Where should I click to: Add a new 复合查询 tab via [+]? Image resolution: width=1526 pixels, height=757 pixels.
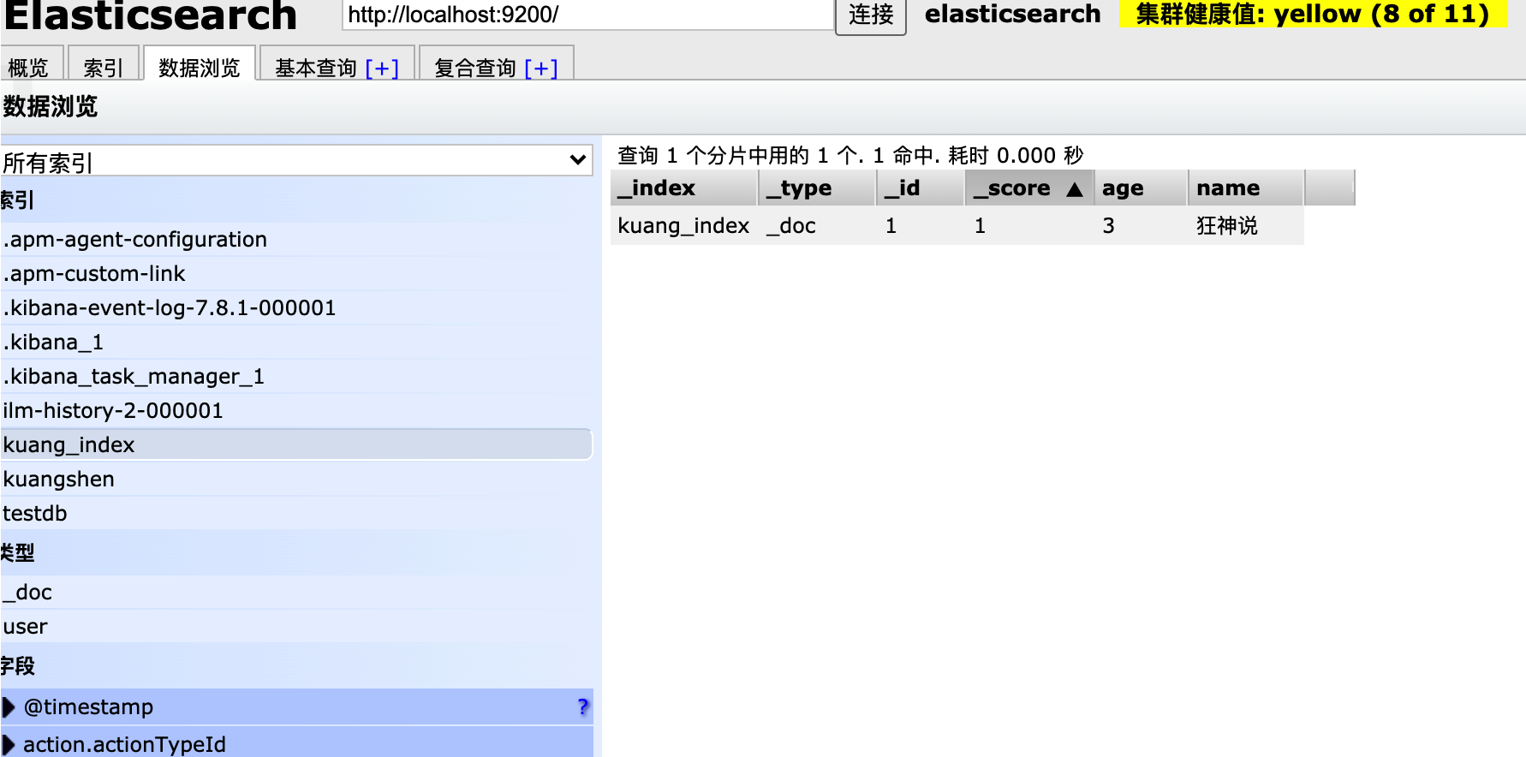coord(541,68)
